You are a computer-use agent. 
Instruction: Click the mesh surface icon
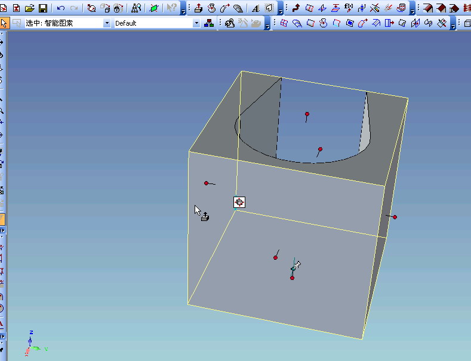(x=284, y=23)
